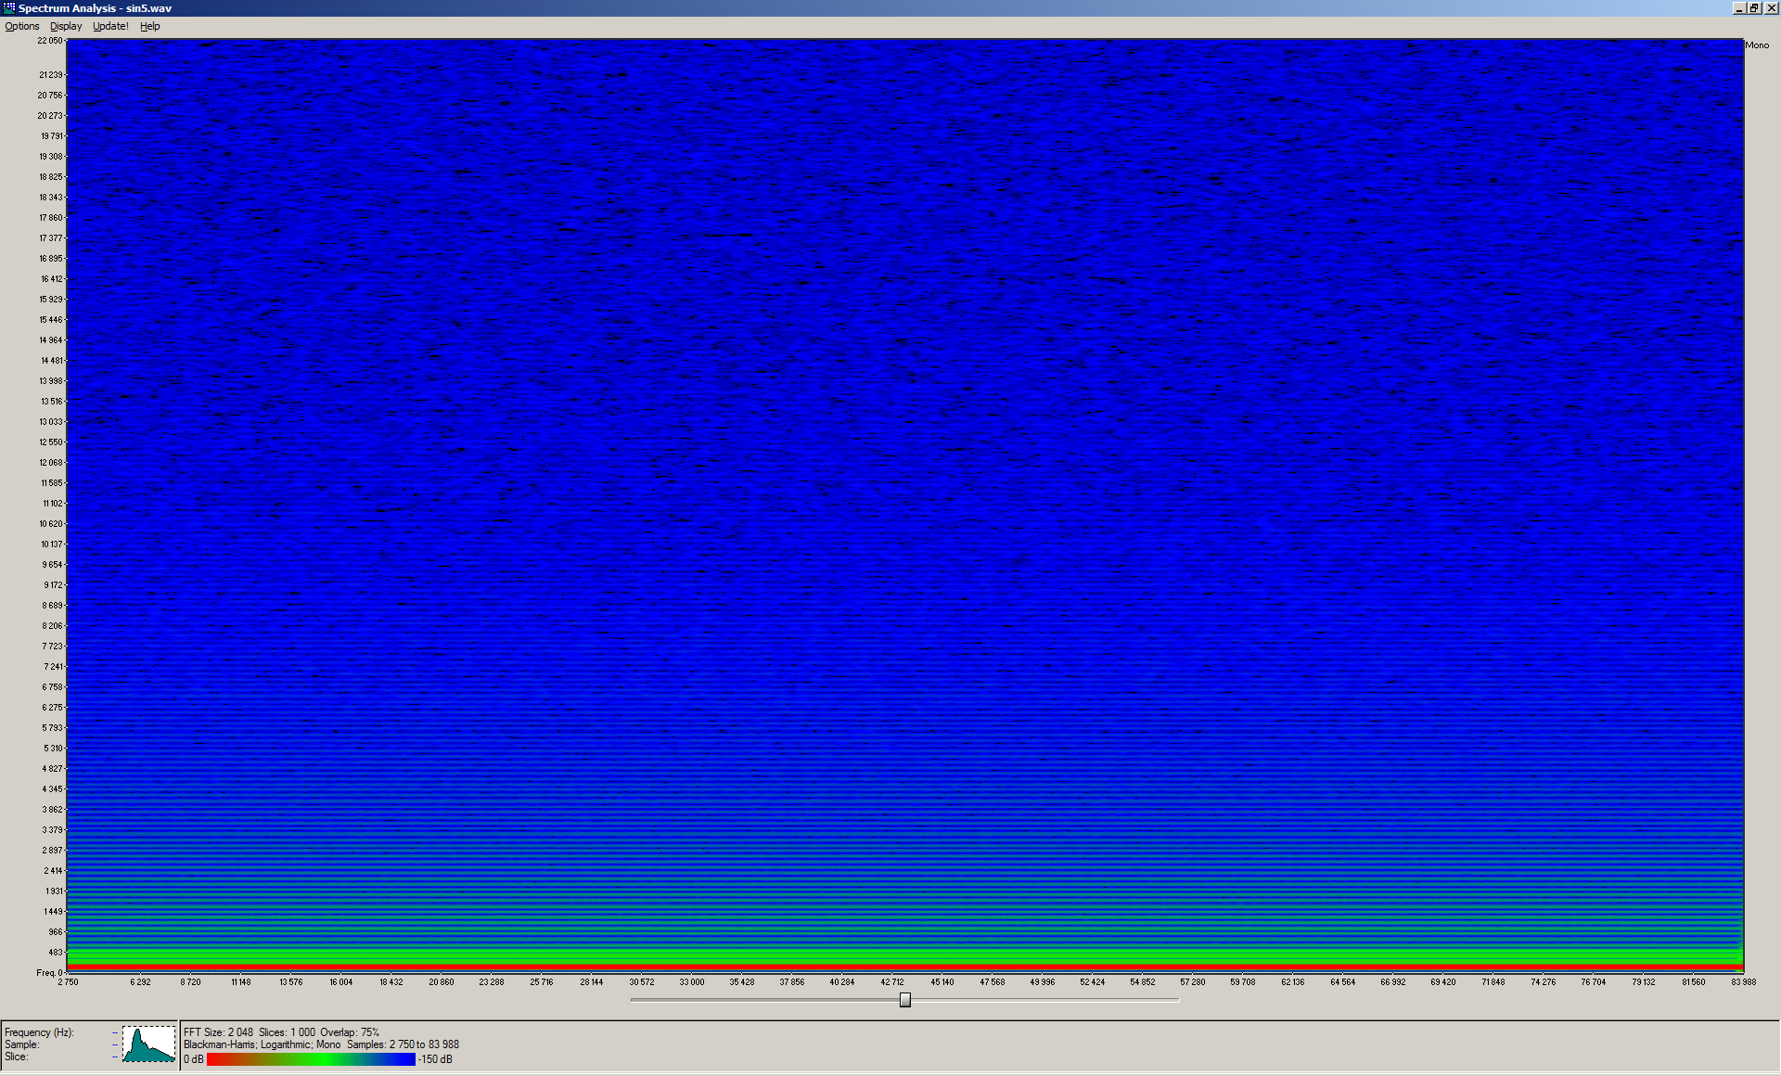The height and width of the screenshot is (1076, 1781).
Task: Click the 20 860 sample axis label
Action: coord(442,982)
